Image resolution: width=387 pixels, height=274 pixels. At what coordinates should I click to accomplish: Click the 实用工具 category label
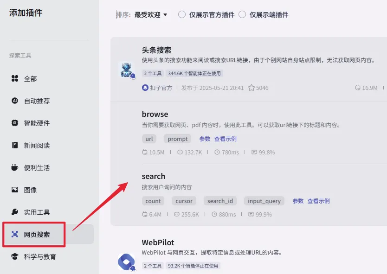pos(37,212)
